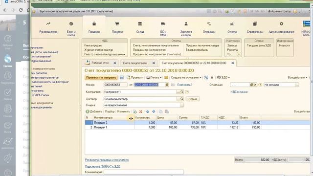Click the question mark next to Контрагент
Image resolution: width=313 pixels, height=176 pixels.
coord(187,92)
